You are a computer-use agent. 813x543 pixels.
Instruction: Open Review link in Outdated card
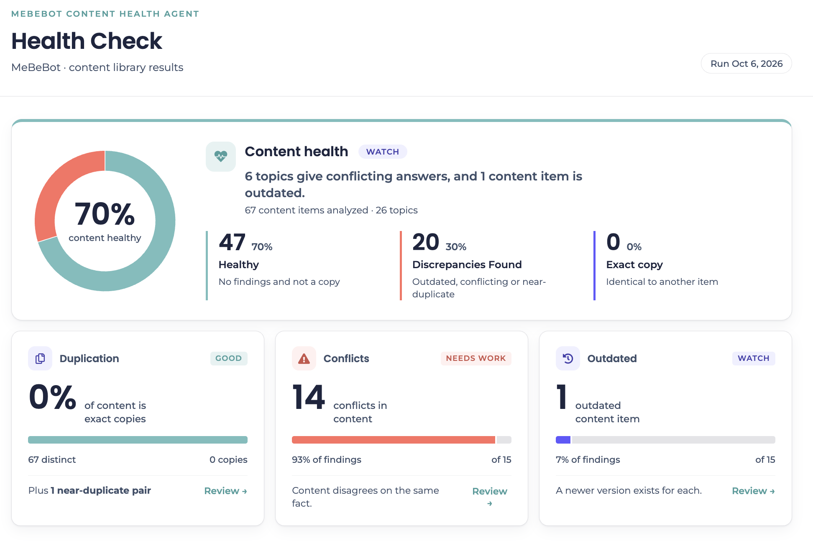point(754,491)
